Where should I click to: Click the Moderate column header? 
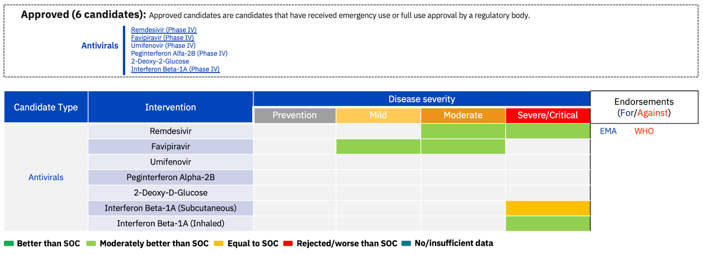[x=463, y=115]
